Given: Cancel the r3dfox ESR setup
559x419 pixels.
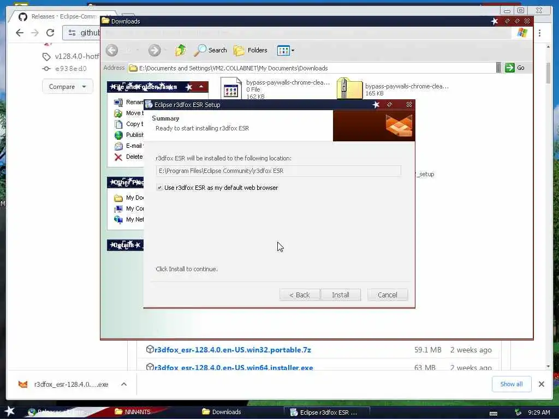Looking at the screenshot, I should click(x=388, y=295).
